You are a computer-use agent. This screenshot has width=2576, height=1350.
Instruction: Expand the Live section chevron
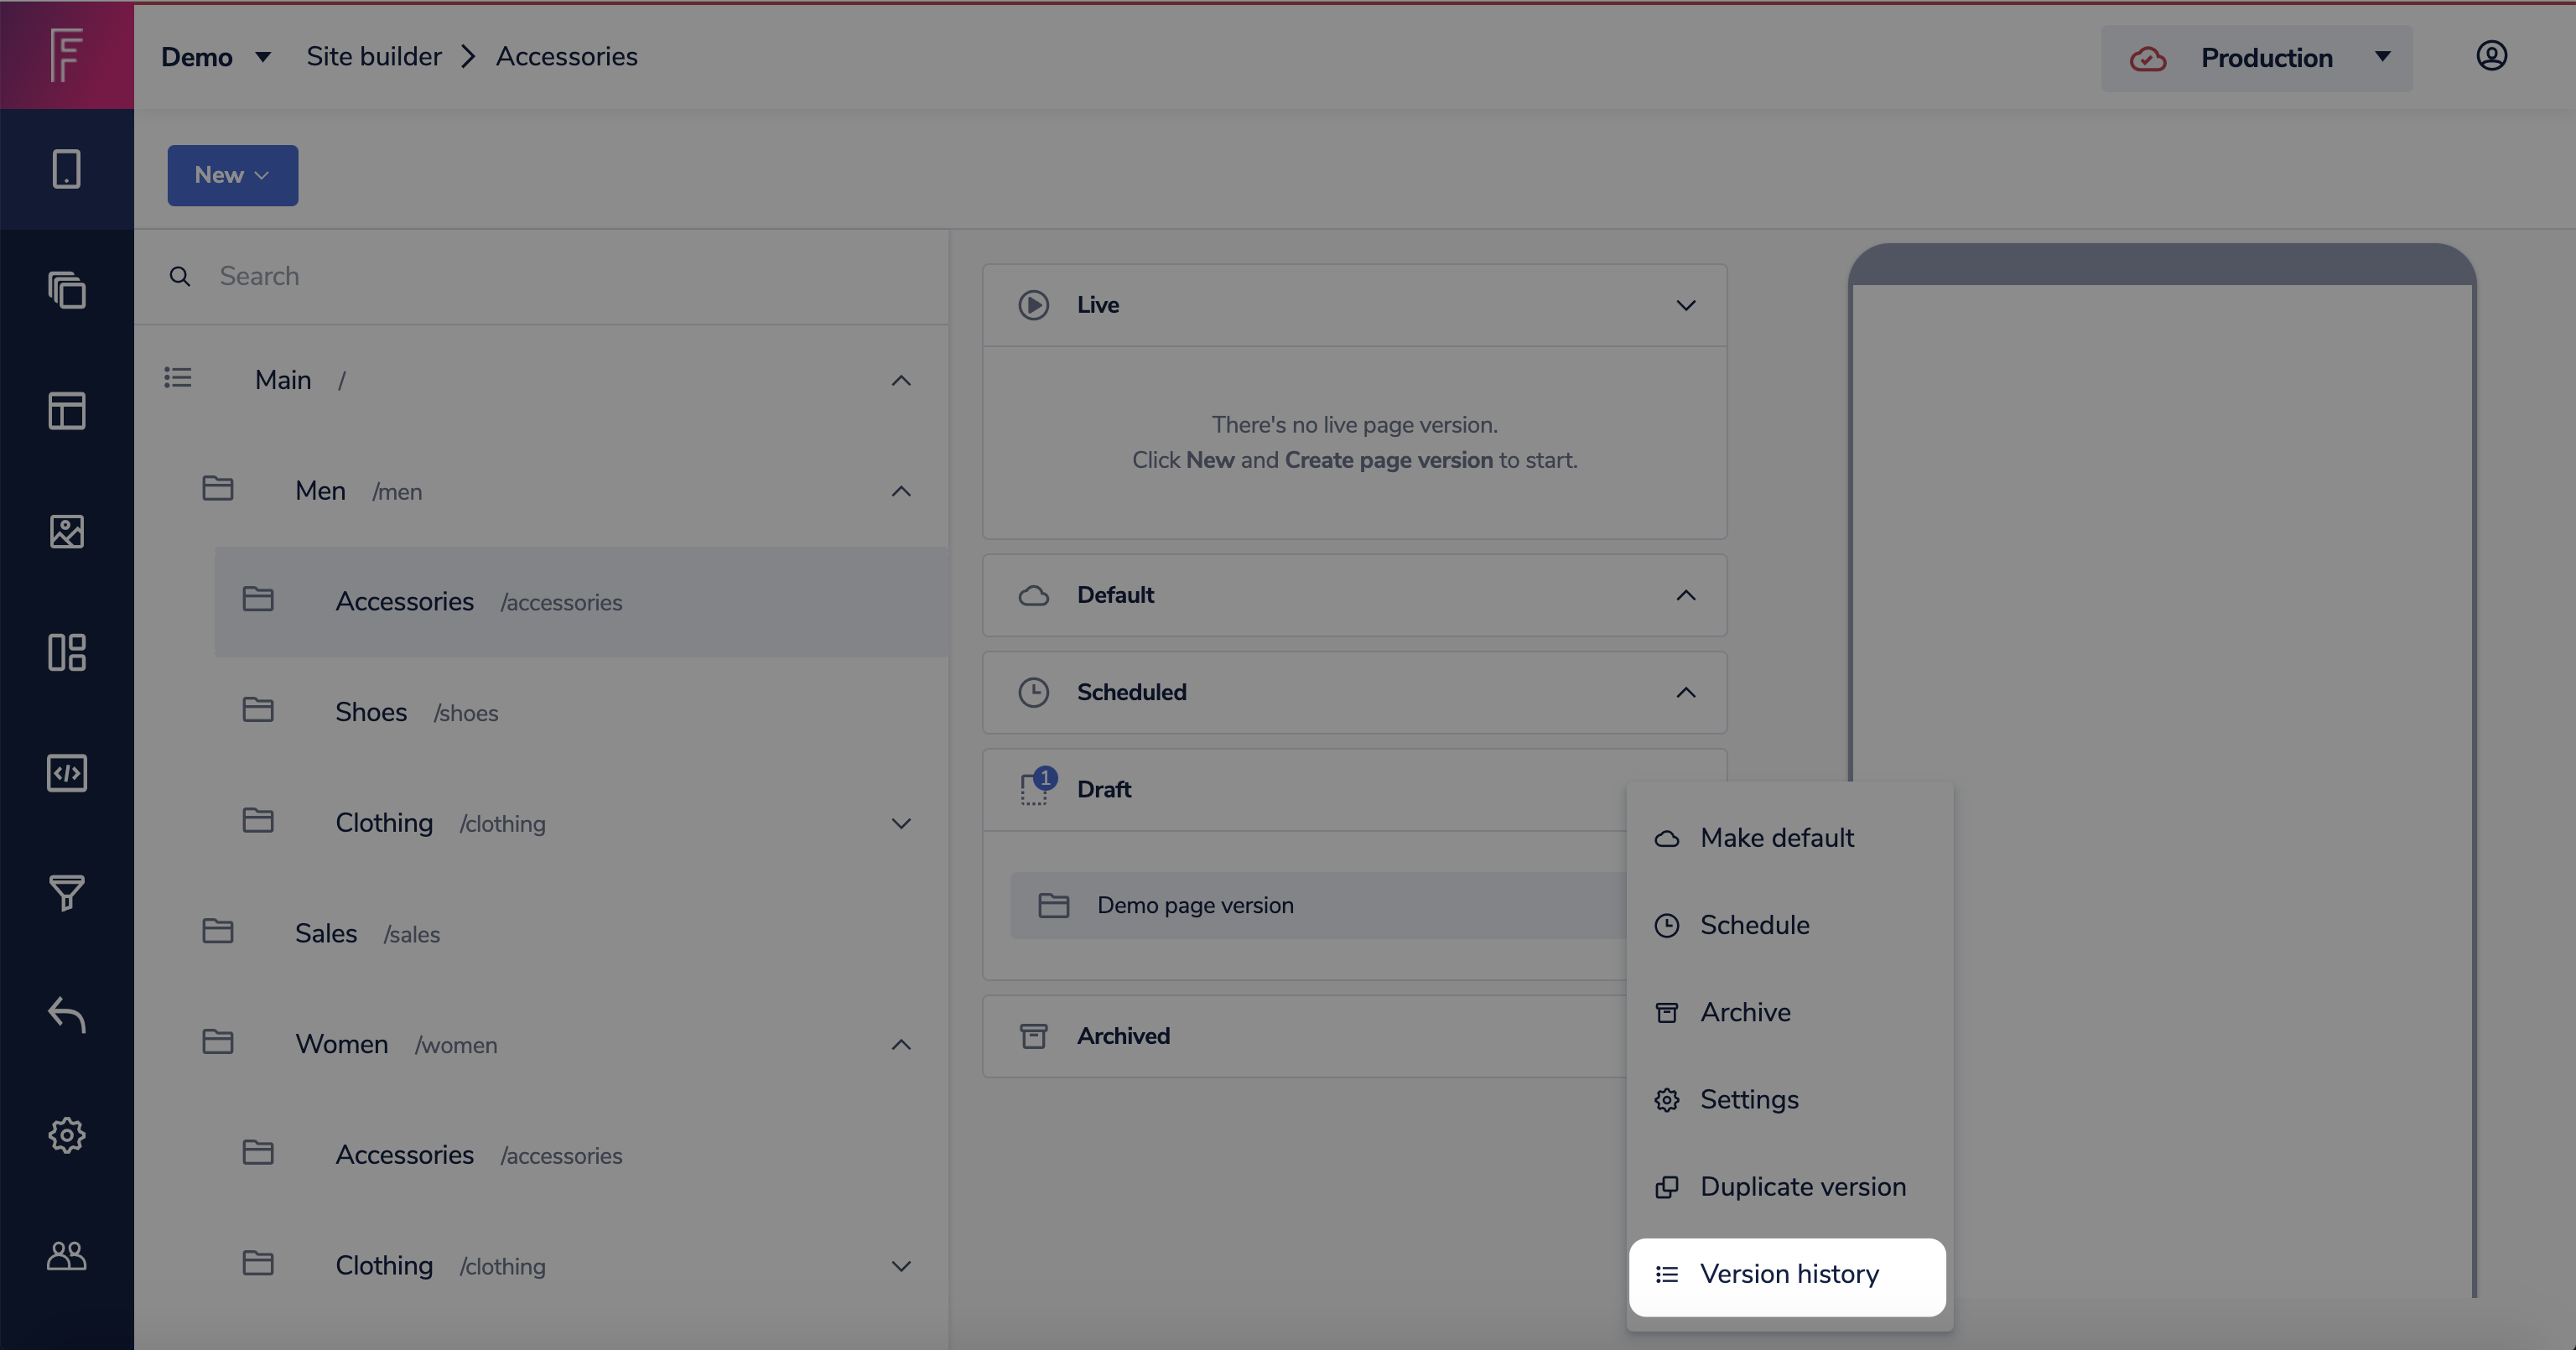coord(1686,306)
